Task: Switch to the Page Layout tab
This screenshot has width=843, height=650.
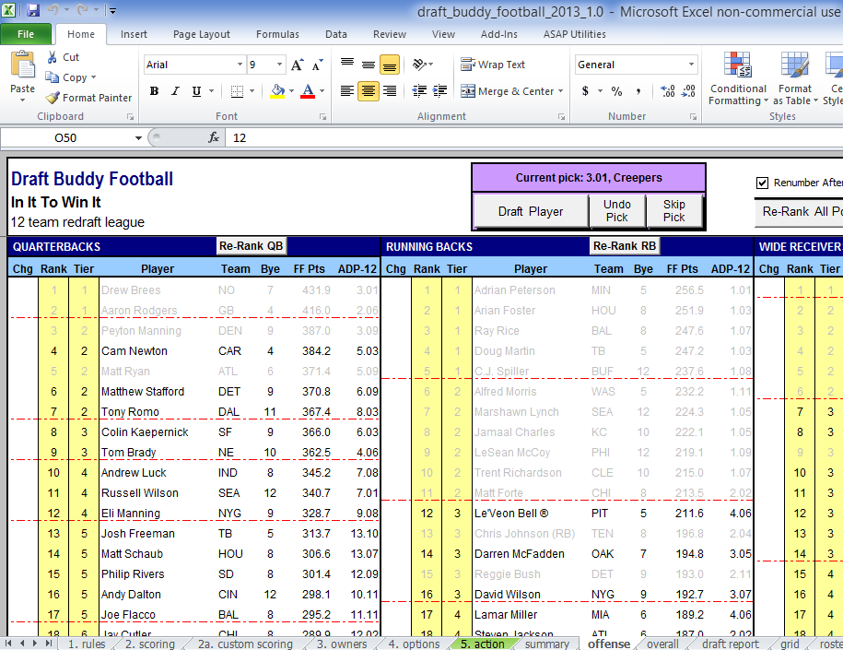Action: click(x=202, y=34)
